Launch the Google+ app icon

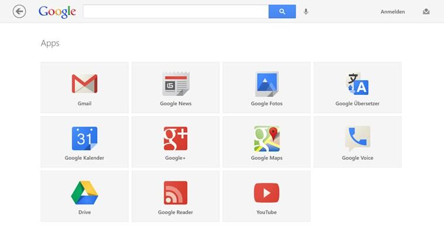click(x=175, y=138)
